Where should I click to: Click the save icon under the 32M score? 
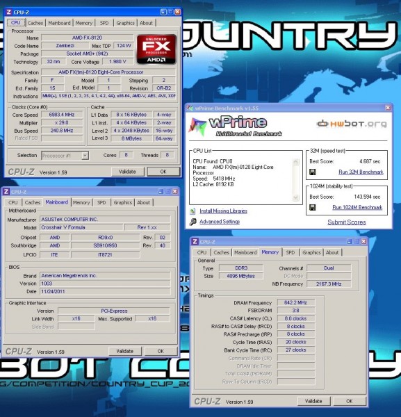313,172
